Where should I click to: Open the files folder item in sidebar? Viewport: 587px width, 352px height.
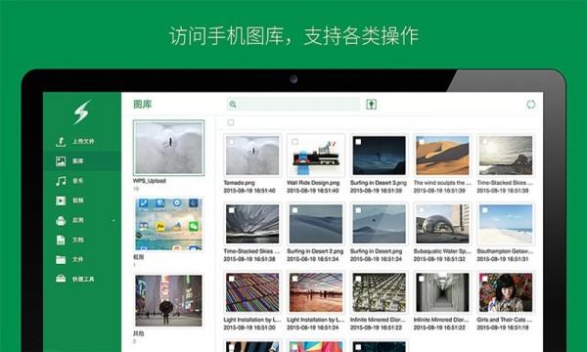[x=82, y=259]
